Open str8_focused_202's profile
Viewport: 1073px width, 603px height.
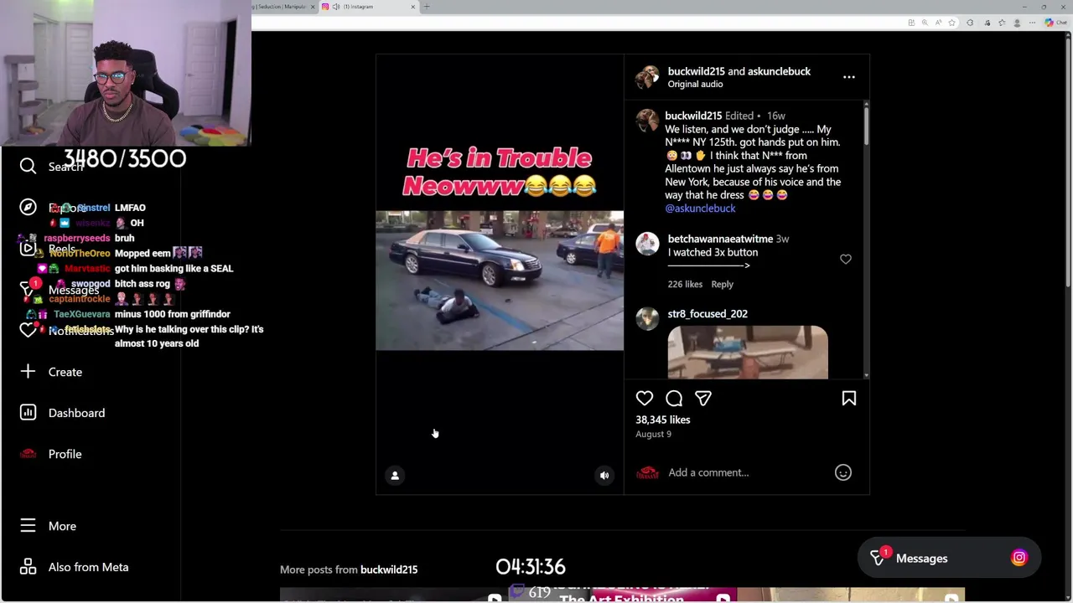click(708, 313)
